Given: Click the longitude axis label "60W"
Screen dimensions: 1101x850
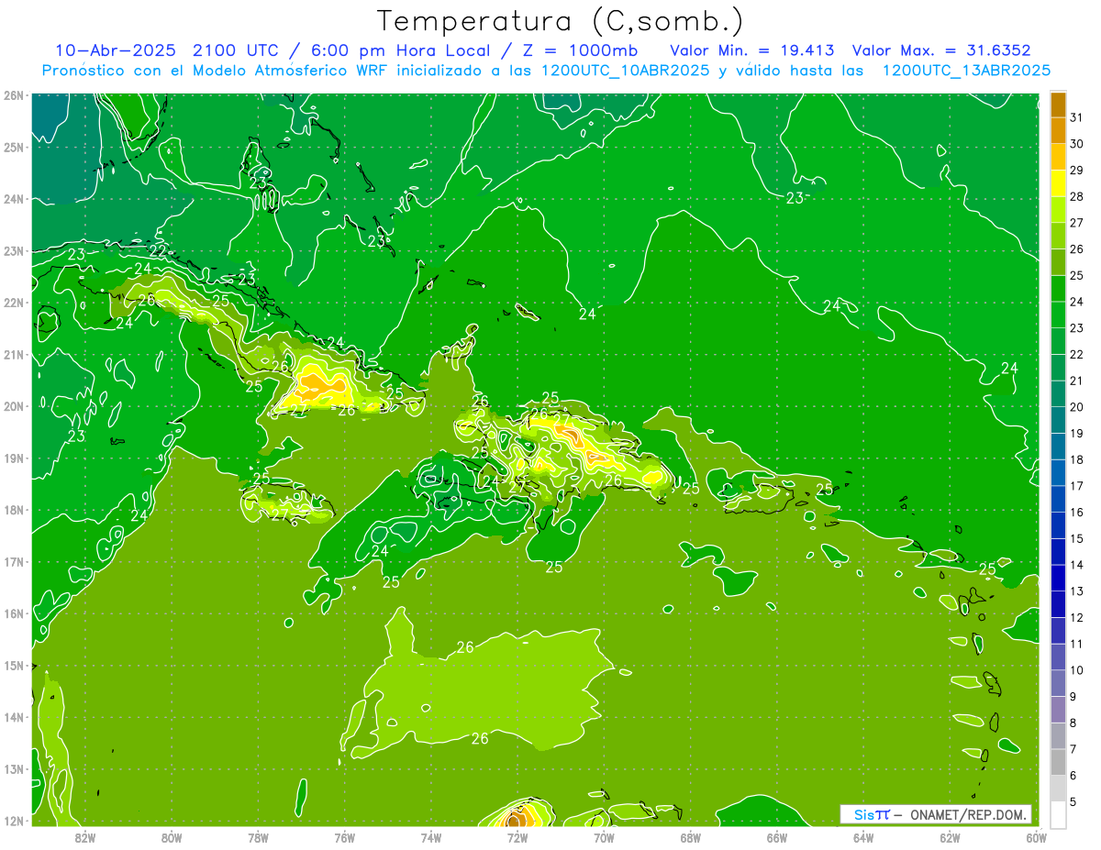Looking at the screenshot, I should (x=1036, y=836).
